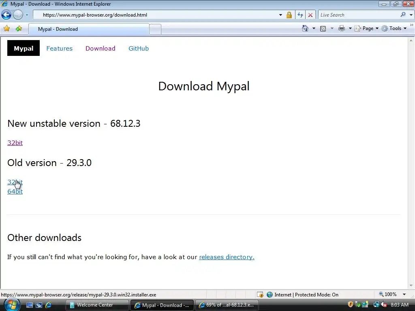
Task: Click the security lock icon
Action: pyautogui.click(x=289, y=15)
